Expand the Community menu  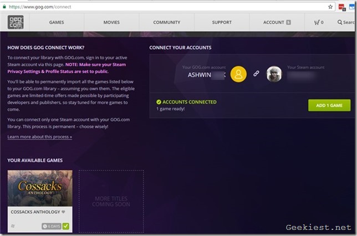click(x=167, y=23)
